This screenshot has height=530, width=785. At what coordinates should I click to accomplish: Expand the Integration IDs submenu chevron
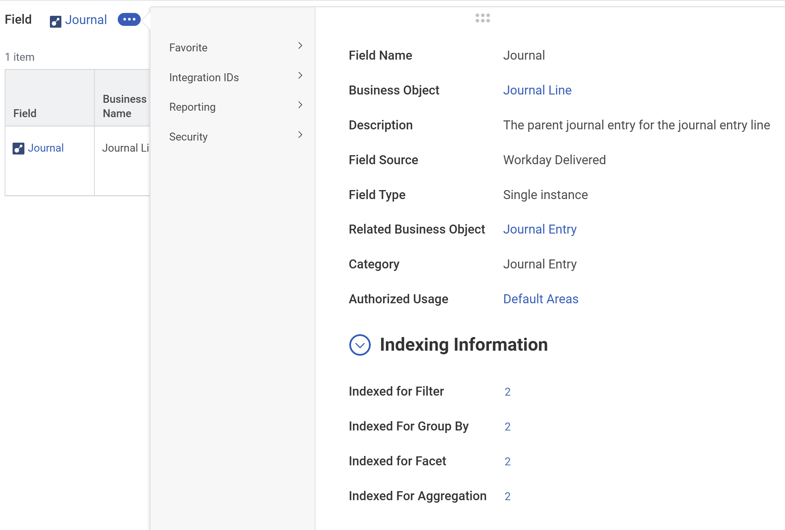tap(300, 75)
